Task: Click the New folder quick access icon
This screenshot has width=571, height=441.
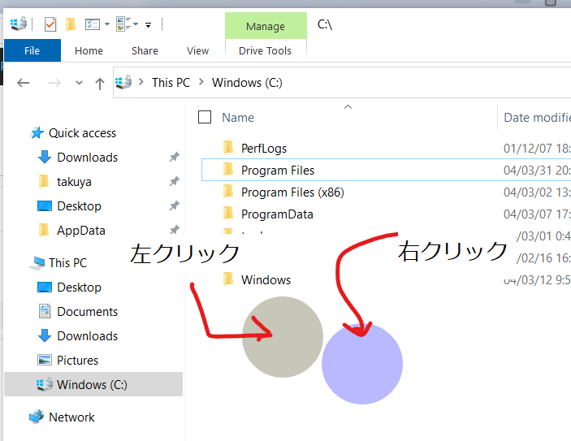Action: 71,24
